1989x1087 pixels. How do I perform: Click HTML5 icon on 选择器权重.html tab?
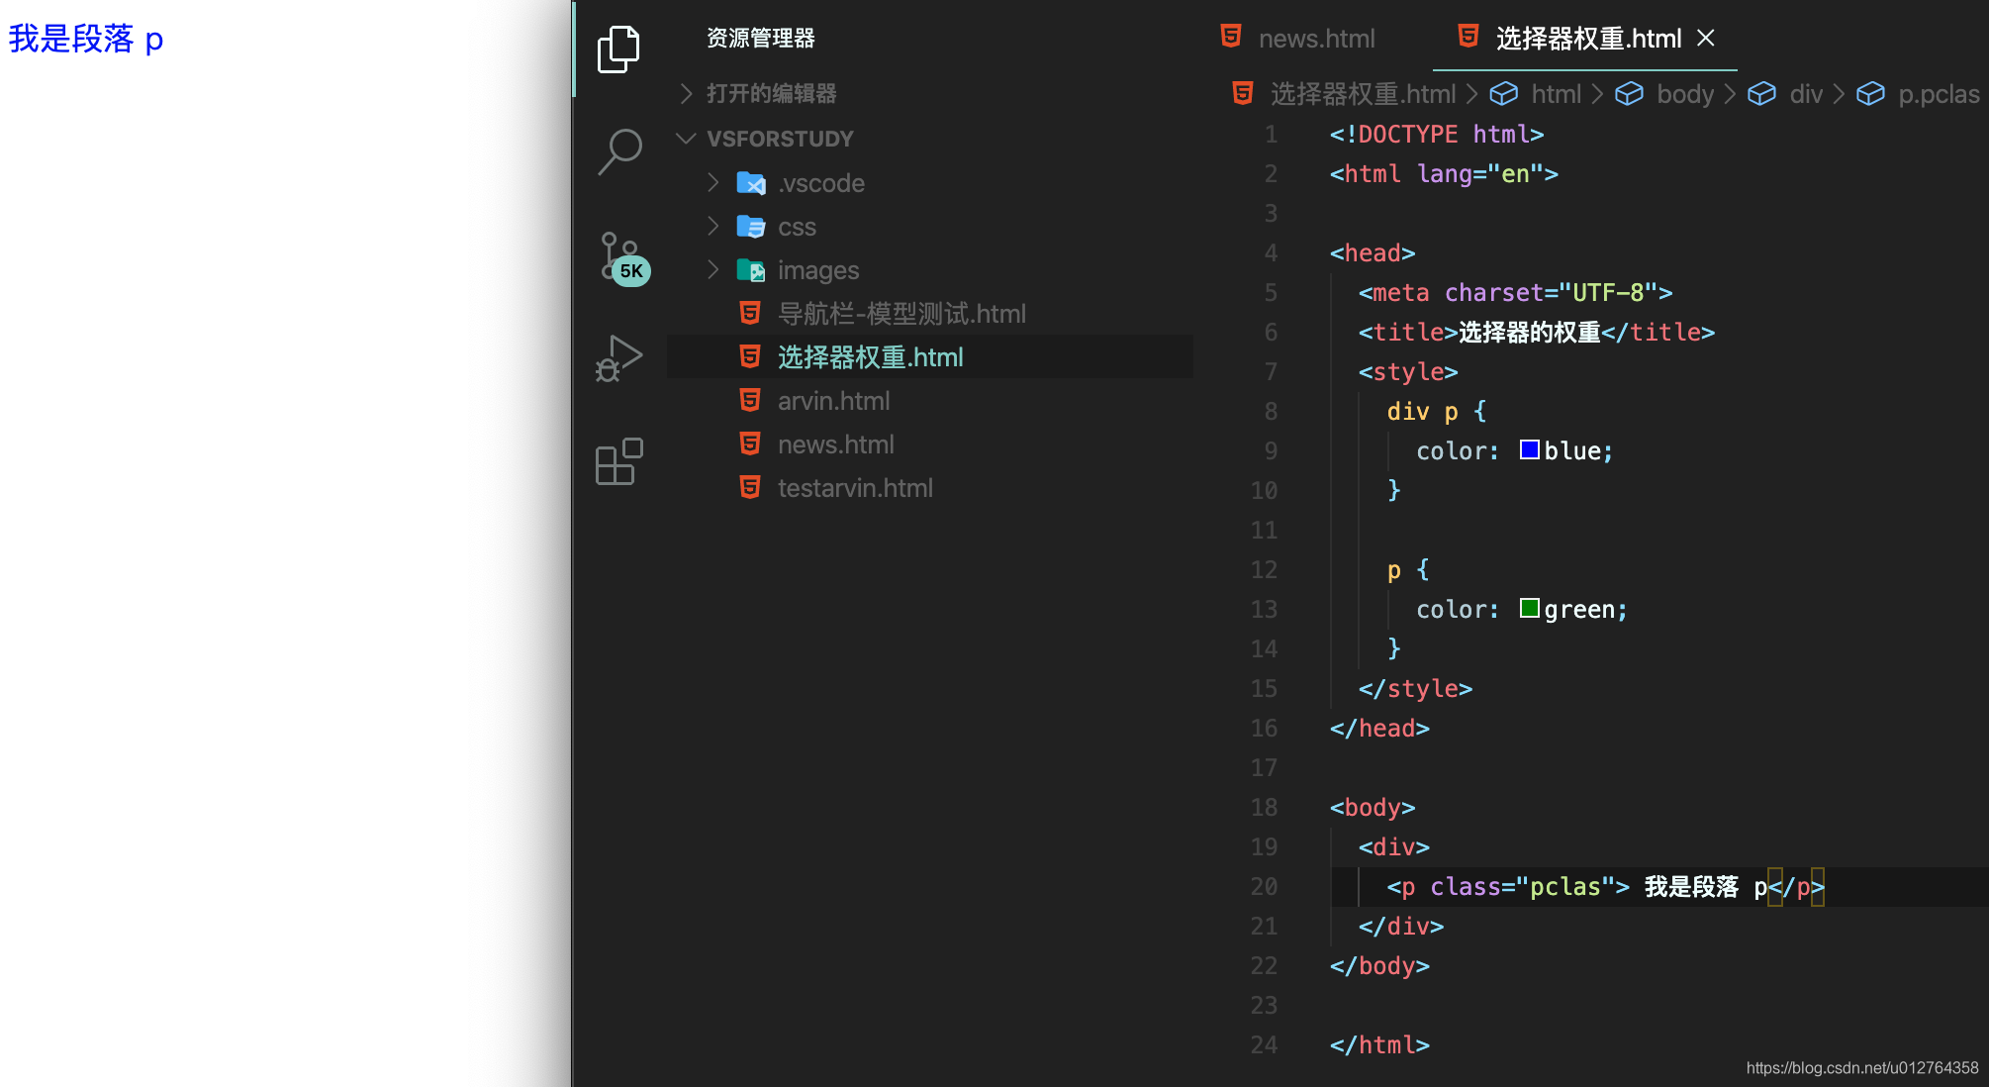click(x=1468, y=37)
